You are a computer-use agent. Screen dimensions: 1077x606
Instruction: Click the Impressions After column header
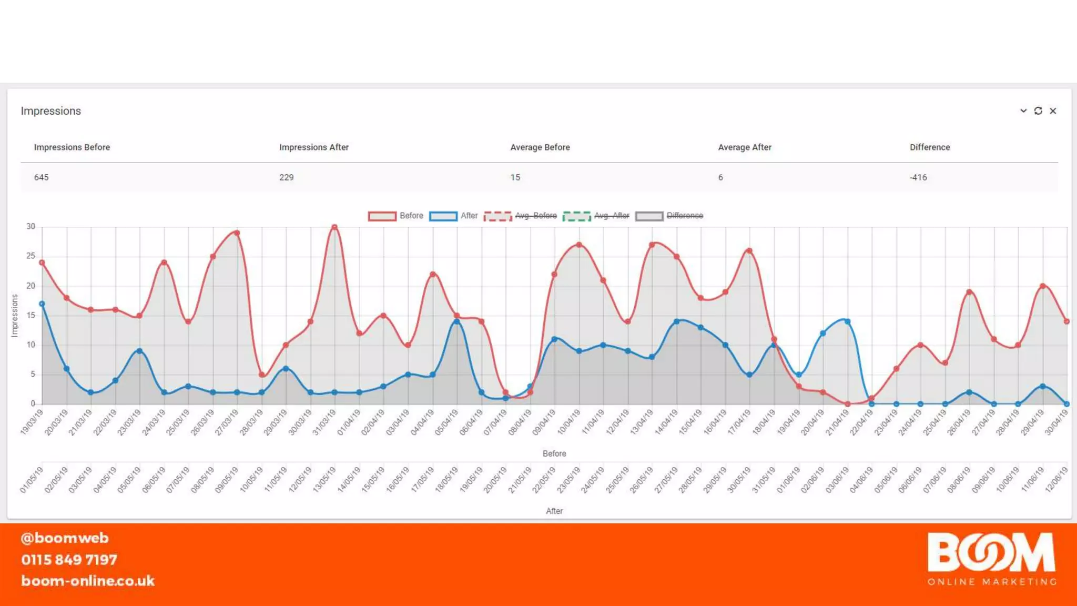(x=313, y=147)
